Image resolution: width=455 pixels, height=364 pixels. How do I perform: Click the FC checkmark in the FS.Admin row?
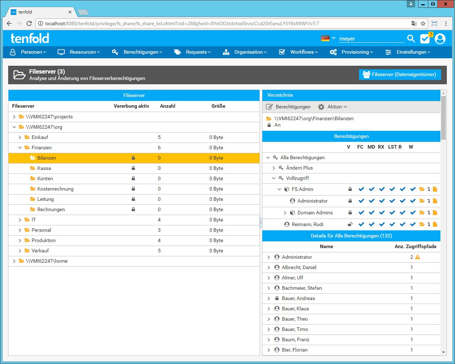tap(362, 189)
